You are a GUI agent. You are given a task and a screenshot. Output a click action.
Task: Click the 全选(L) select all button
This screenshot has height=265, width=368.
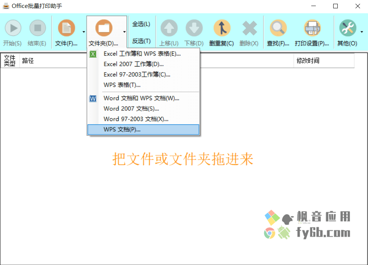coord(141,24)
